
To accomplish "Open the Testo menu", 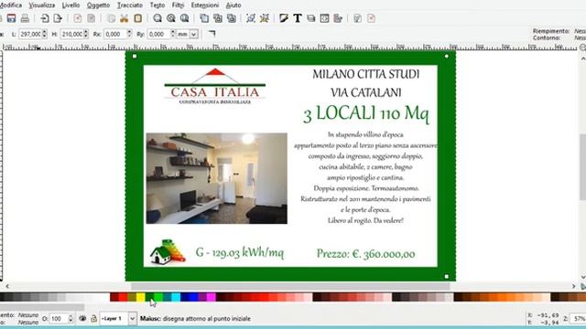I will 157,5.
